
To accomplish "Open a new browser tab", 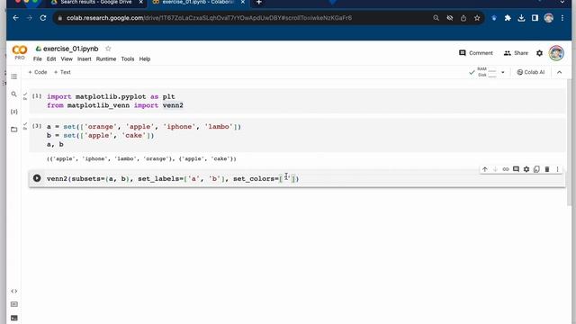I will click(259, 3).
